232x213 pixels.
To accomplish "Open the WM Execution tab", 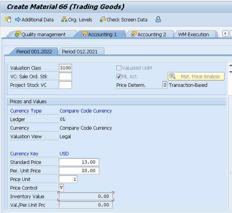I will tap(193, 35).
